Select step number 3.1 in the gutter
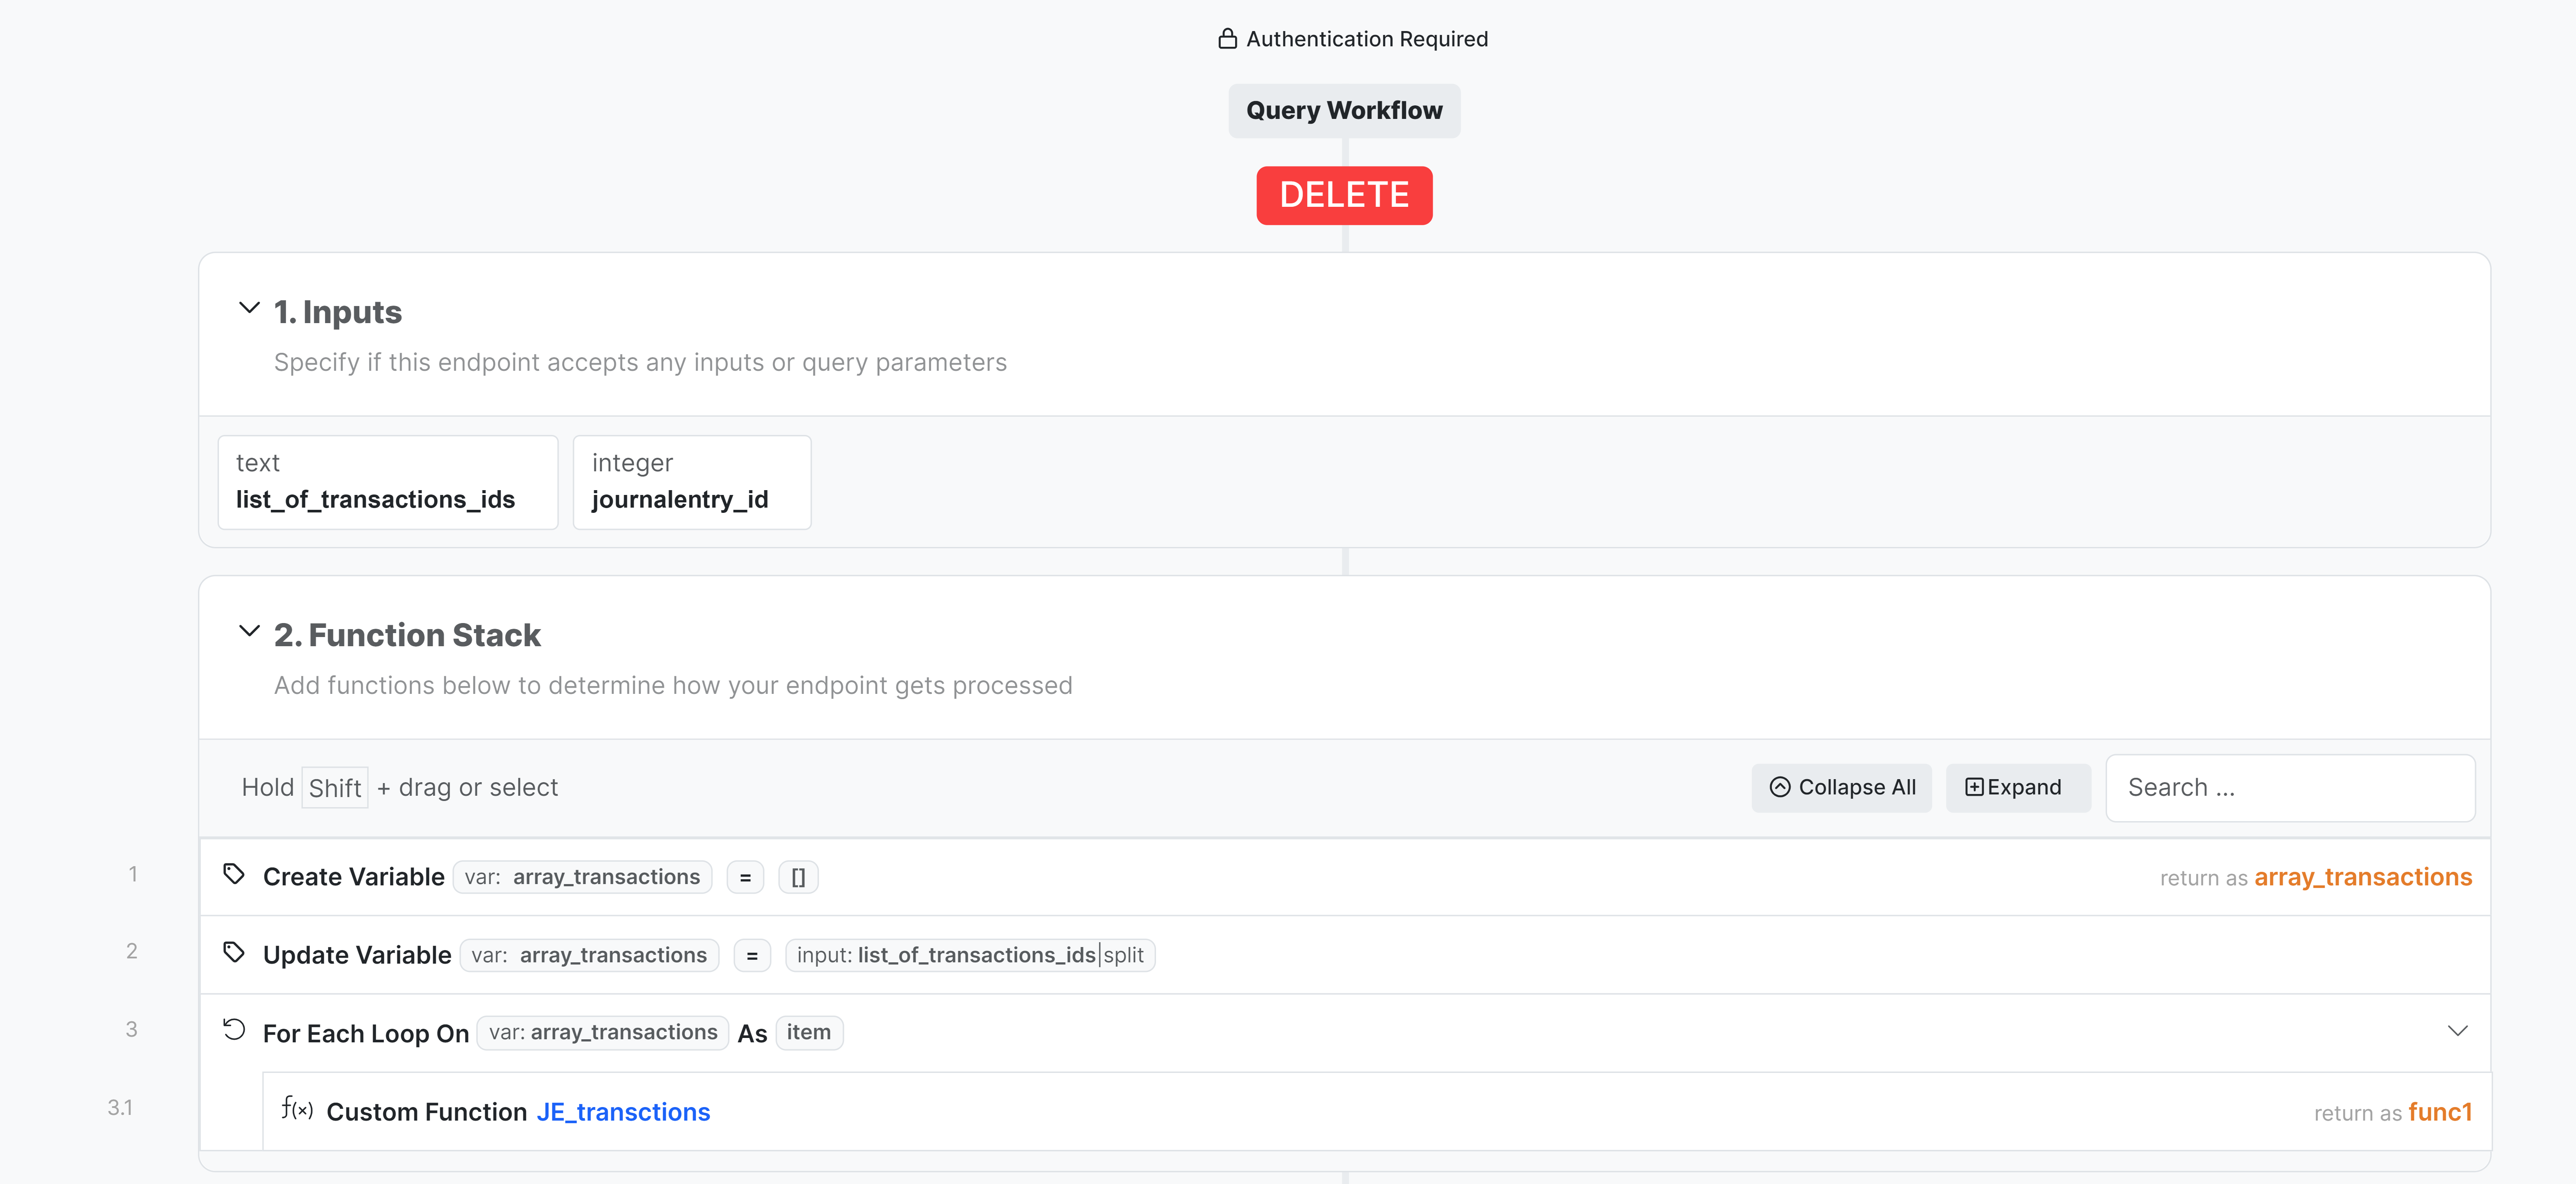 click(120, 1107)
